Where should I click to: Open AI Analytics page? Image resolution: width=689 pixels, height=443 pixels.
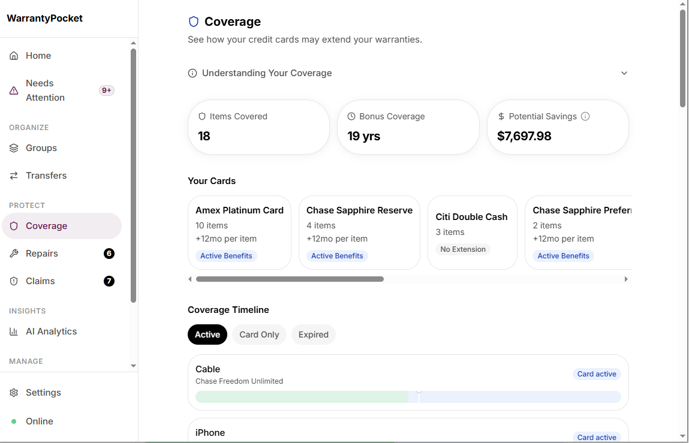coord(62,332)
